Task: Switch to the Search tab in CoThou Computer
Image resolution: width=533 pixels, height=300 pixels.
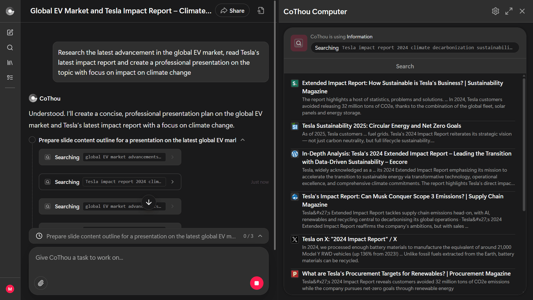Action: (404, 66)
